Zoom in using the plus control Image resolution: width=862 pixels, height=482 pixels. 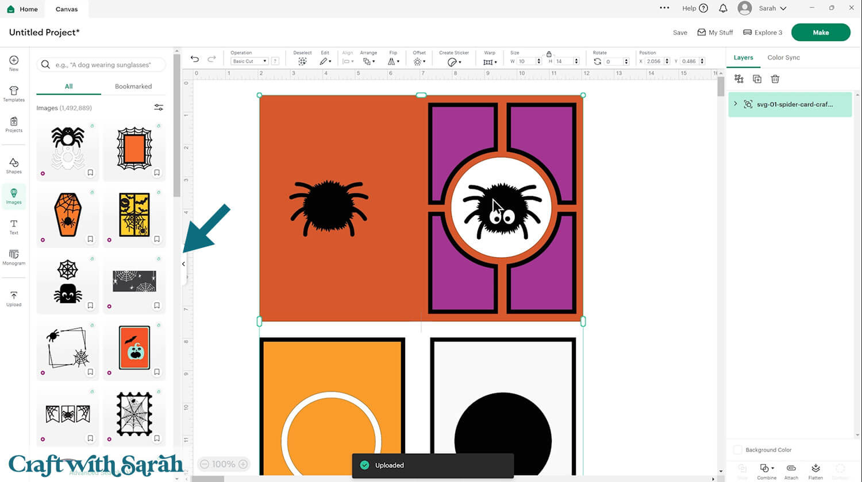click(x=243, y=464)
